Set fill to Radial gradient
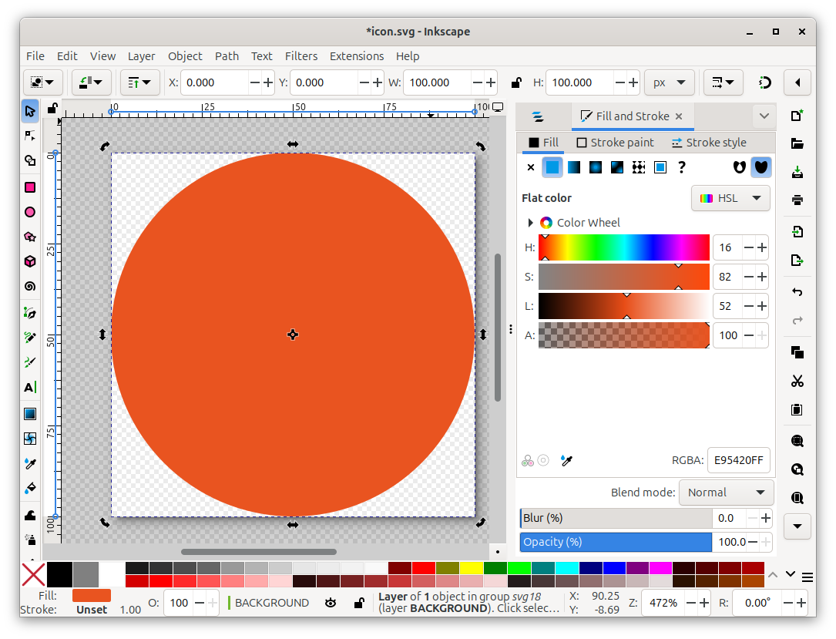This screenshot has width=836, height=639. point(596,167)
